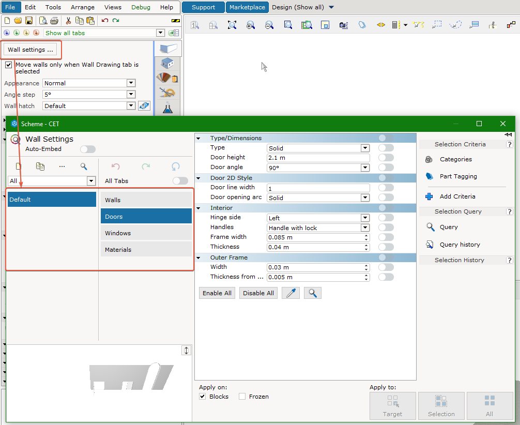Open the Appearance dropdown
This screenshot has width=520, height=425.
coord(131,83)
